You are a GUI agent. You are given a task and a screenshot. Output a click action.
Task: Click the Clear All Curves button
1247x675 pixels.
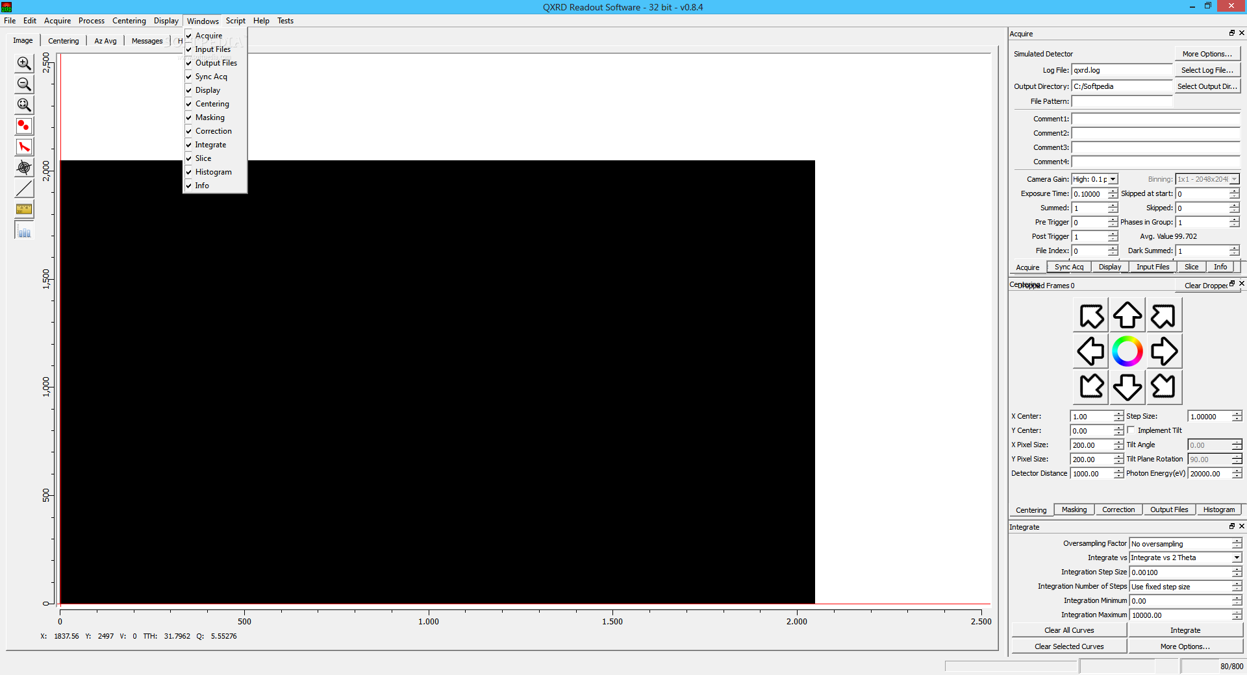point(1069,630)
